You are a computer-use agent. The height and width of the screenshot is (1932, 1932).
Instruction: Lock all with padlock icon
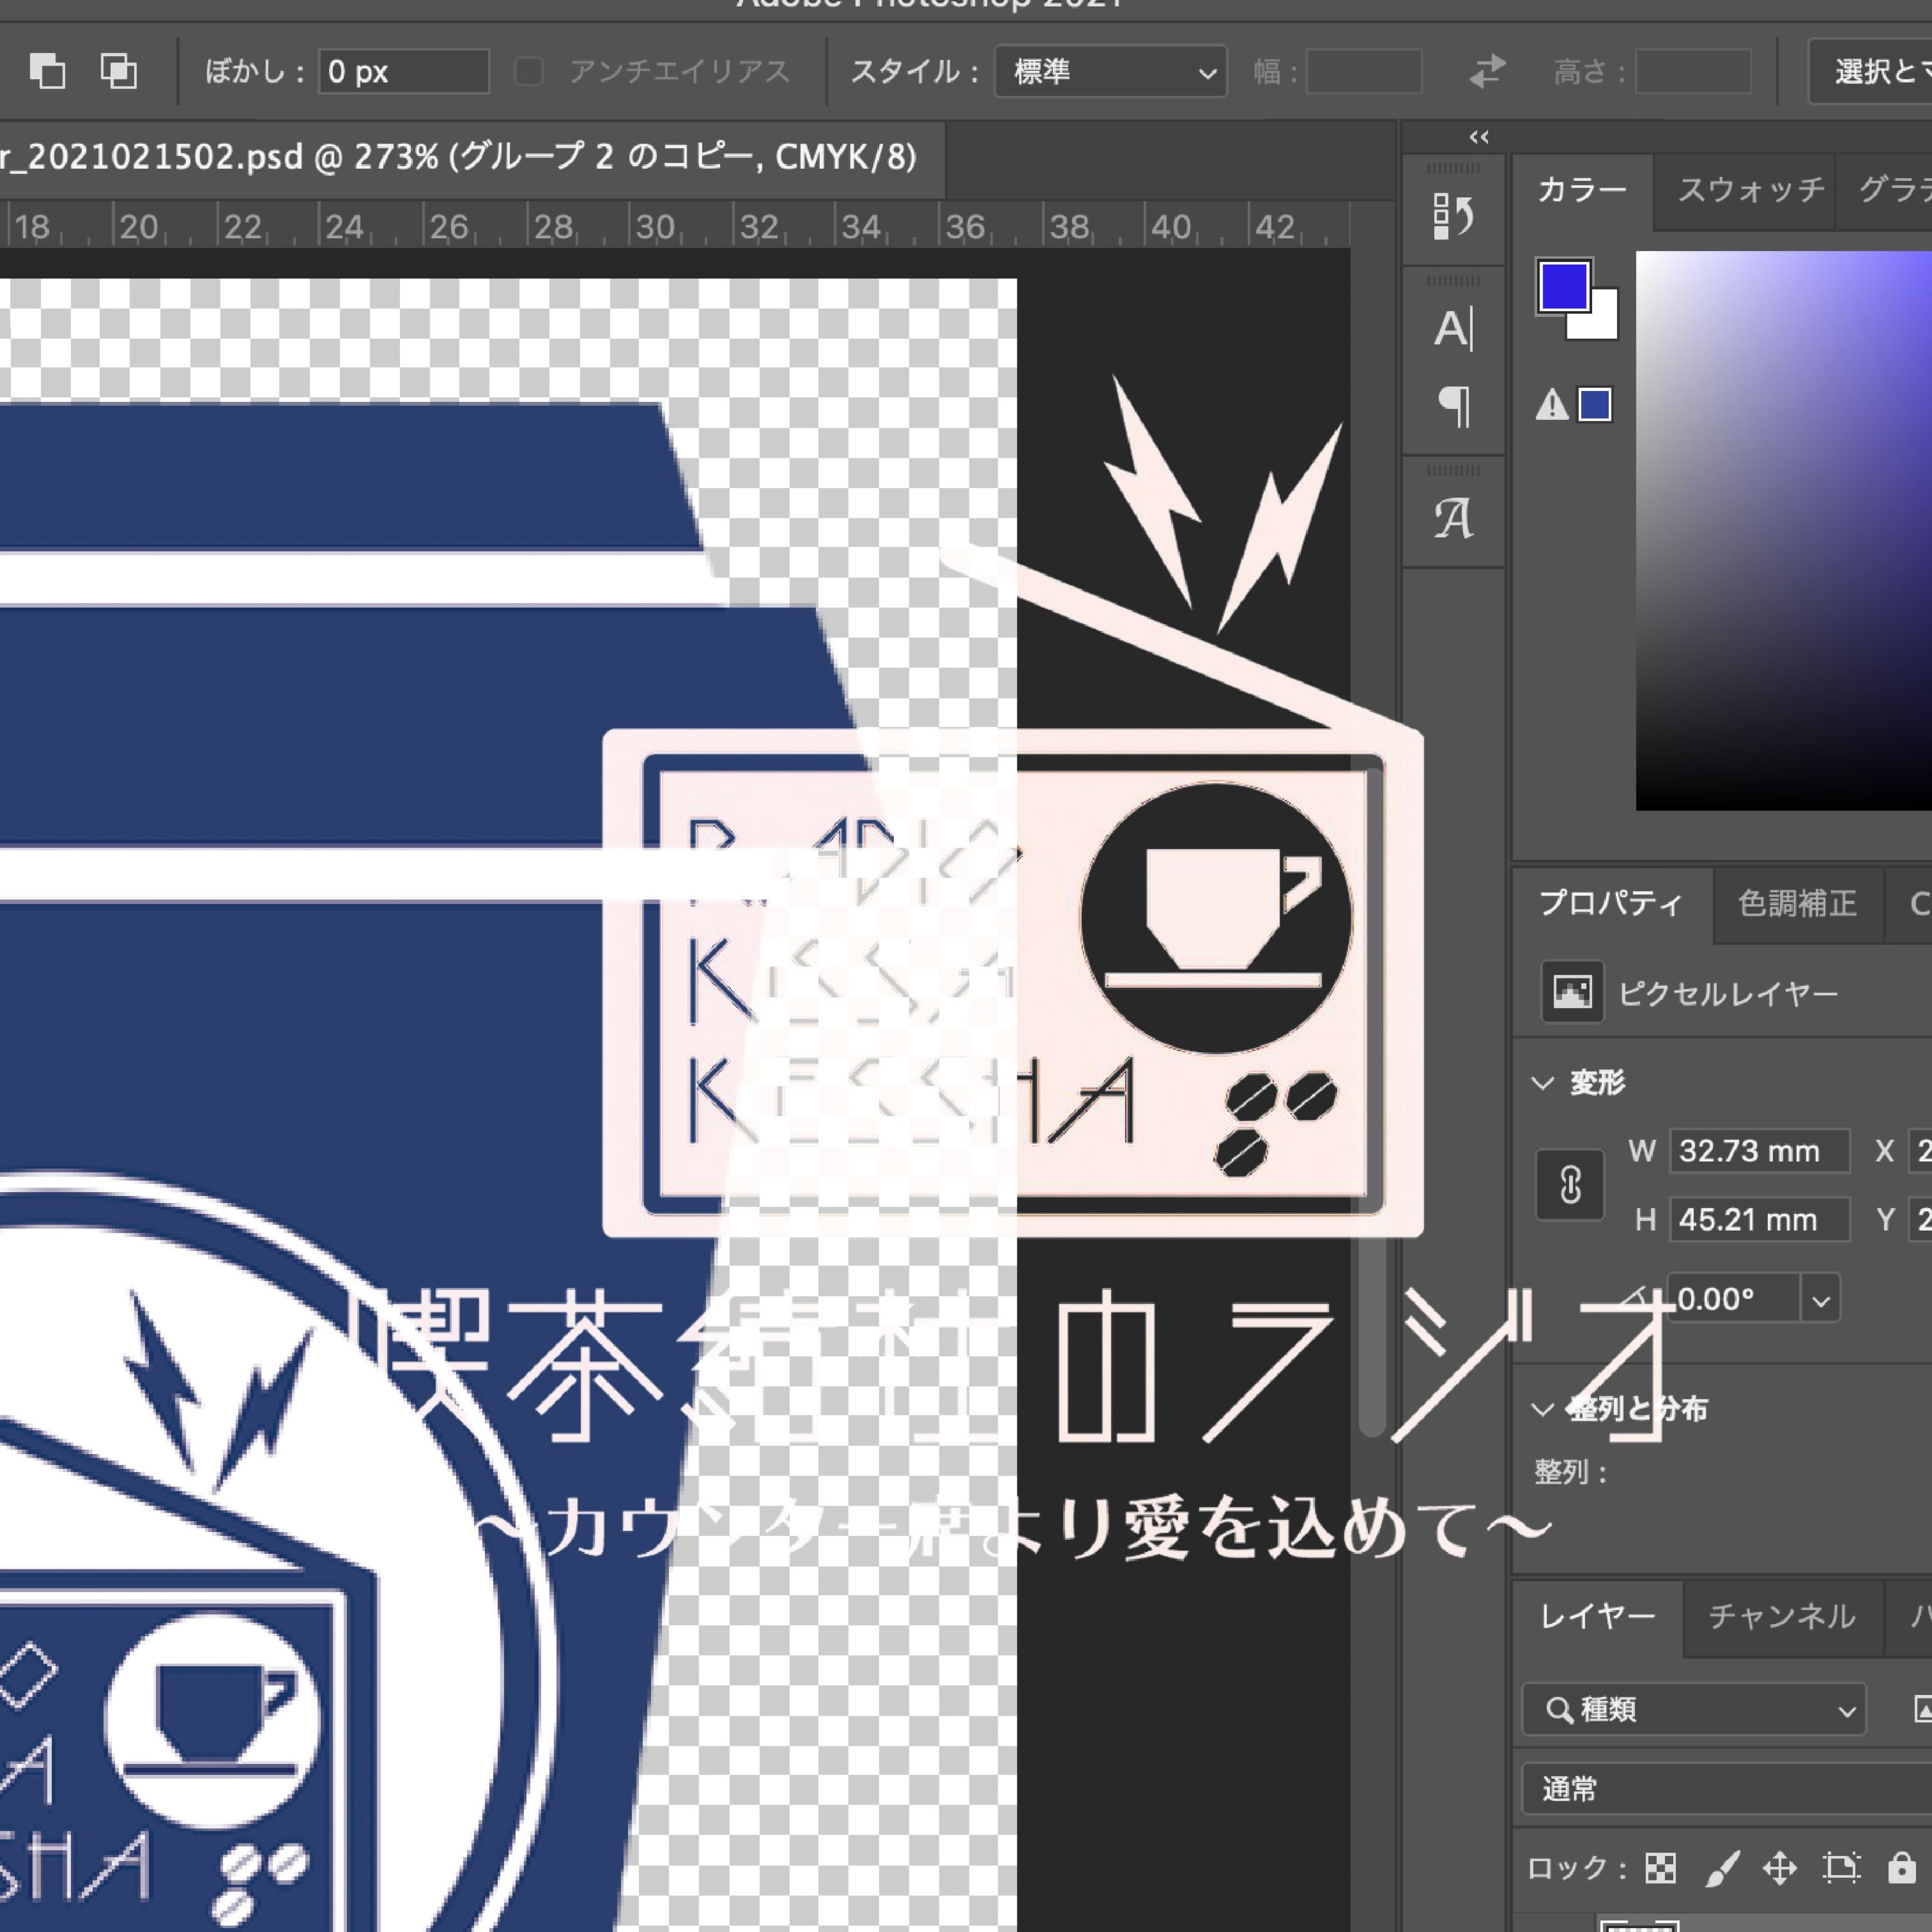pos(1901,1867)
